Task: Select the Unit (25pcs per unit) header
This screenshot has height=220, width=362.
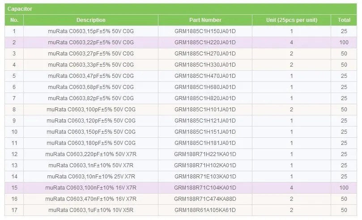Action: coord(291,20)
